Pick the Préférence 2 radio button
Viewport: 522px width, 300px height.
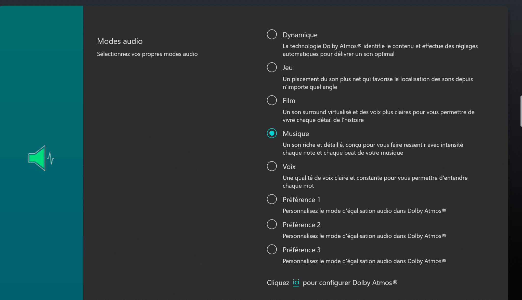(272, 224)
